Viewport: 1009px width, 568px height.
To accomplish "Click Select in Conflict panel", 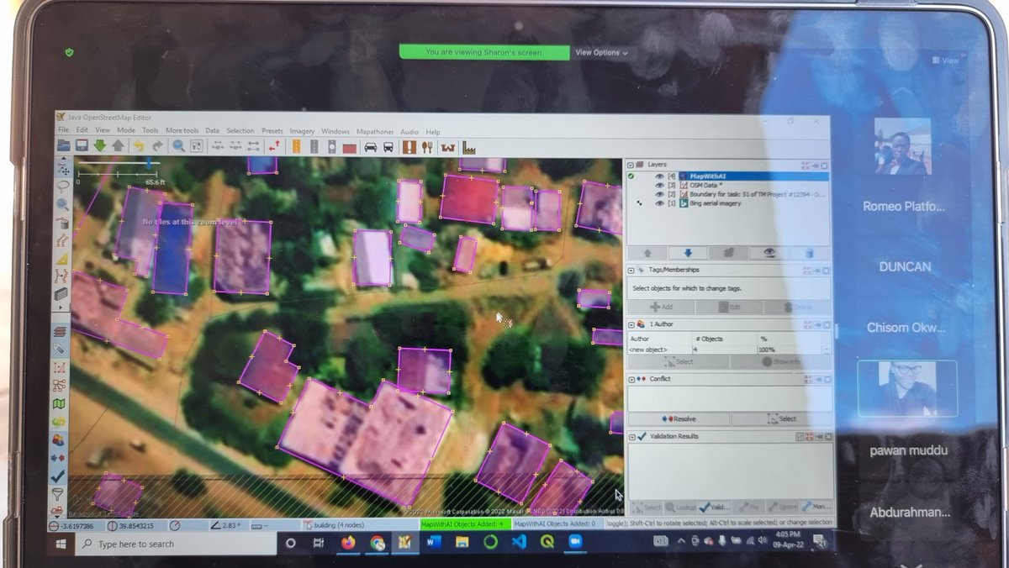I will pyautogui.click(x=782, y=418).
